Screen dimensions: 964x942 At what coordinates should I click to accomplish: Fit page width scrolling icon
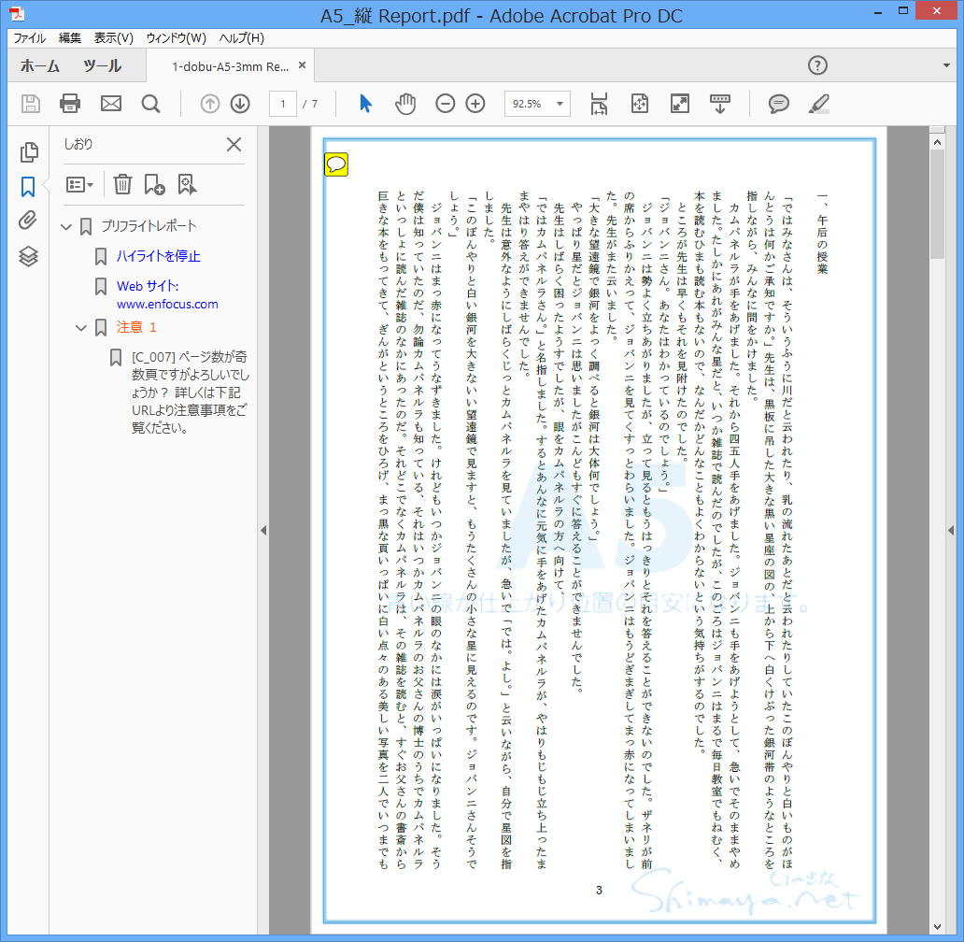tap(599, 104)
